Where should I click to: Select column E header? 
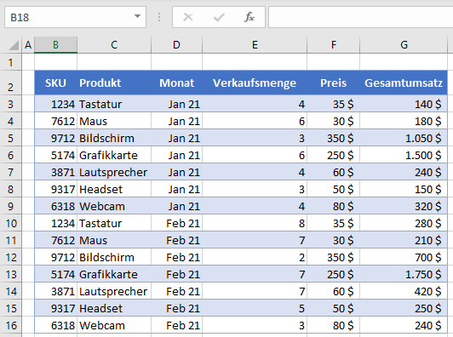(x=255, y=45)
